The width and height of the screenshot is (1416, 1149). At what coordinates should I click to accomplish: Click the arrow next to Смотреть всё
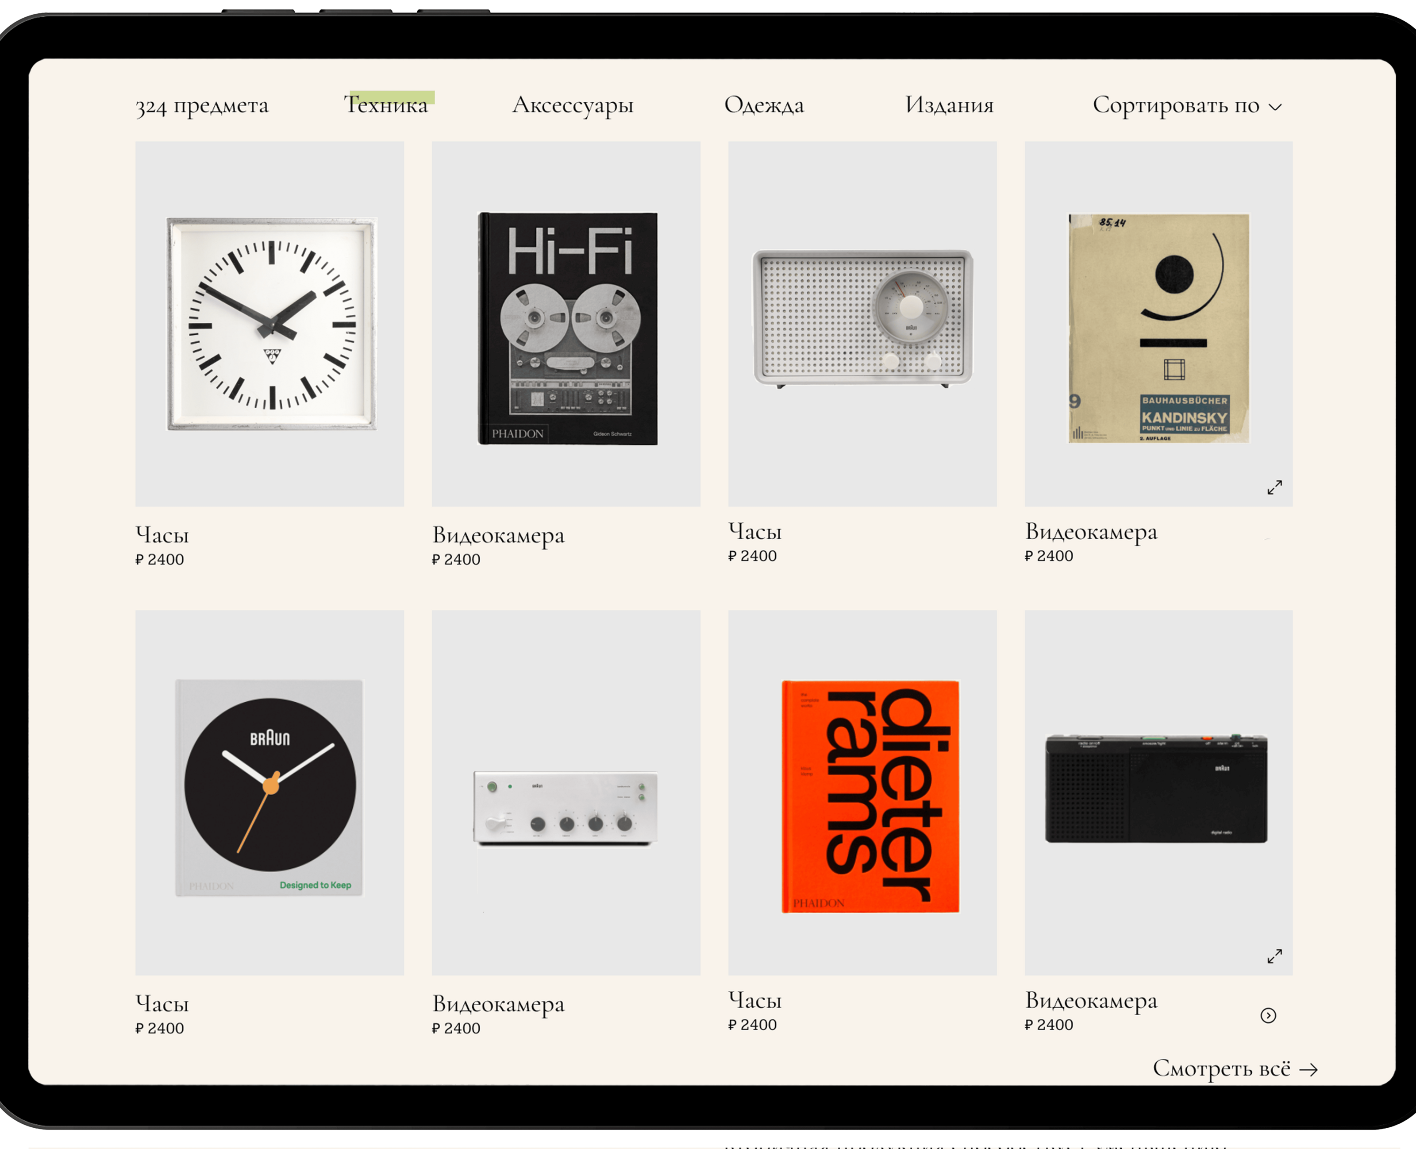pyautogui.click(x=1308, y=1070)
